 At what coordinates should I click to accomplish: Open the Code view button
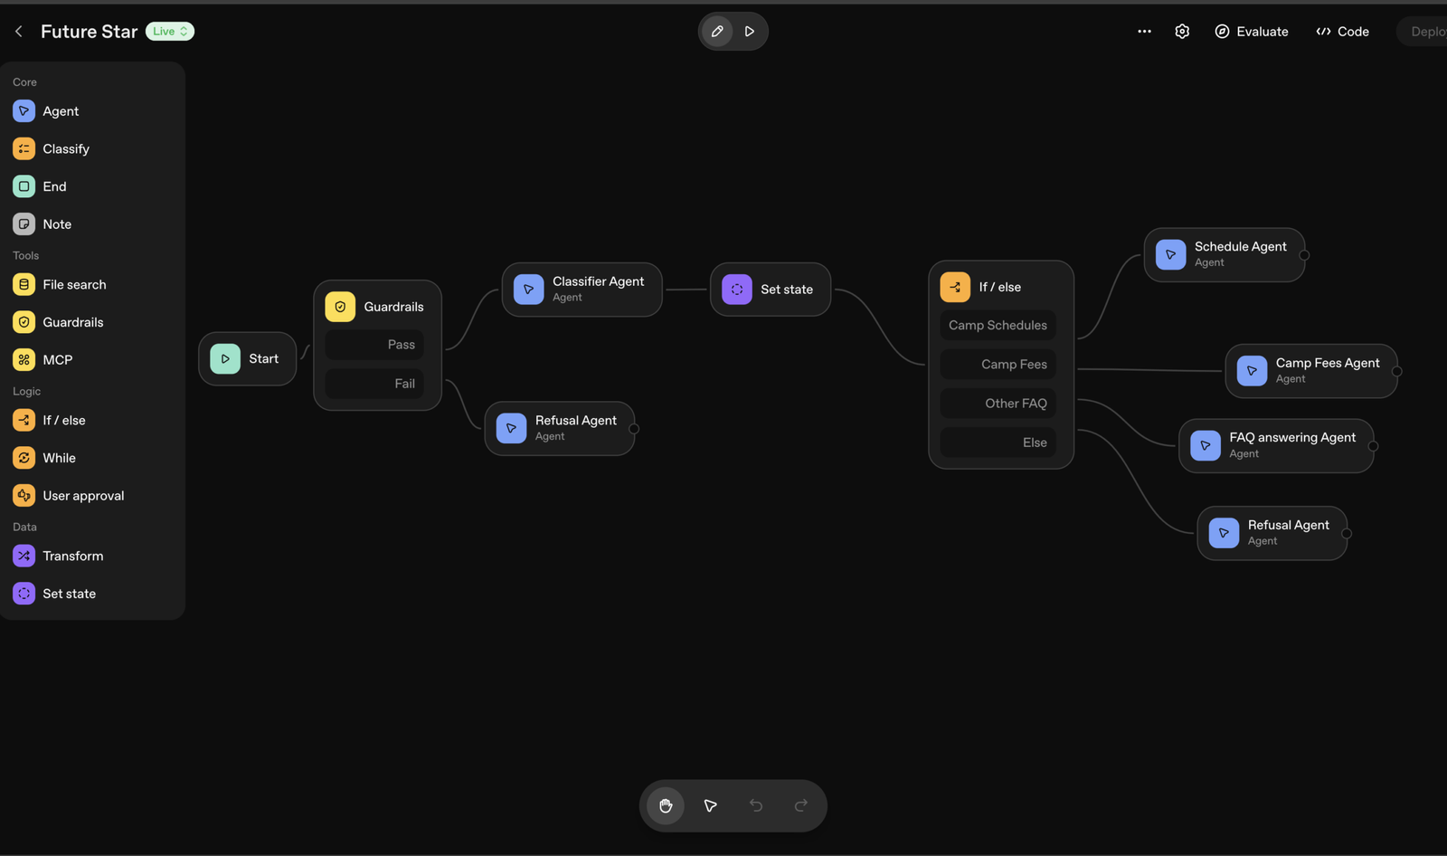[x=1342, y=32]
